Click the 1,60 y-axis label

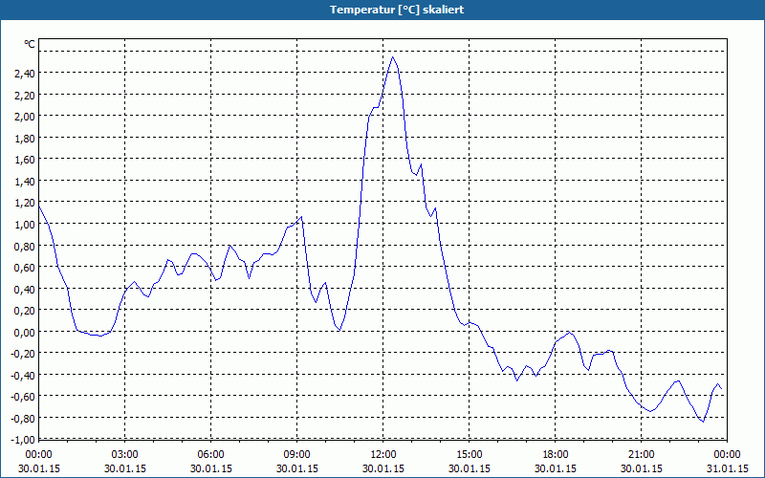[25, 160]
